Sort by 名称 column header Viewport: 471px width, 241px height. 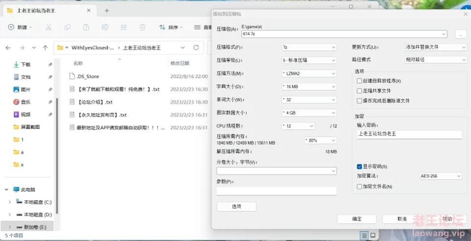tap(78, 63)
